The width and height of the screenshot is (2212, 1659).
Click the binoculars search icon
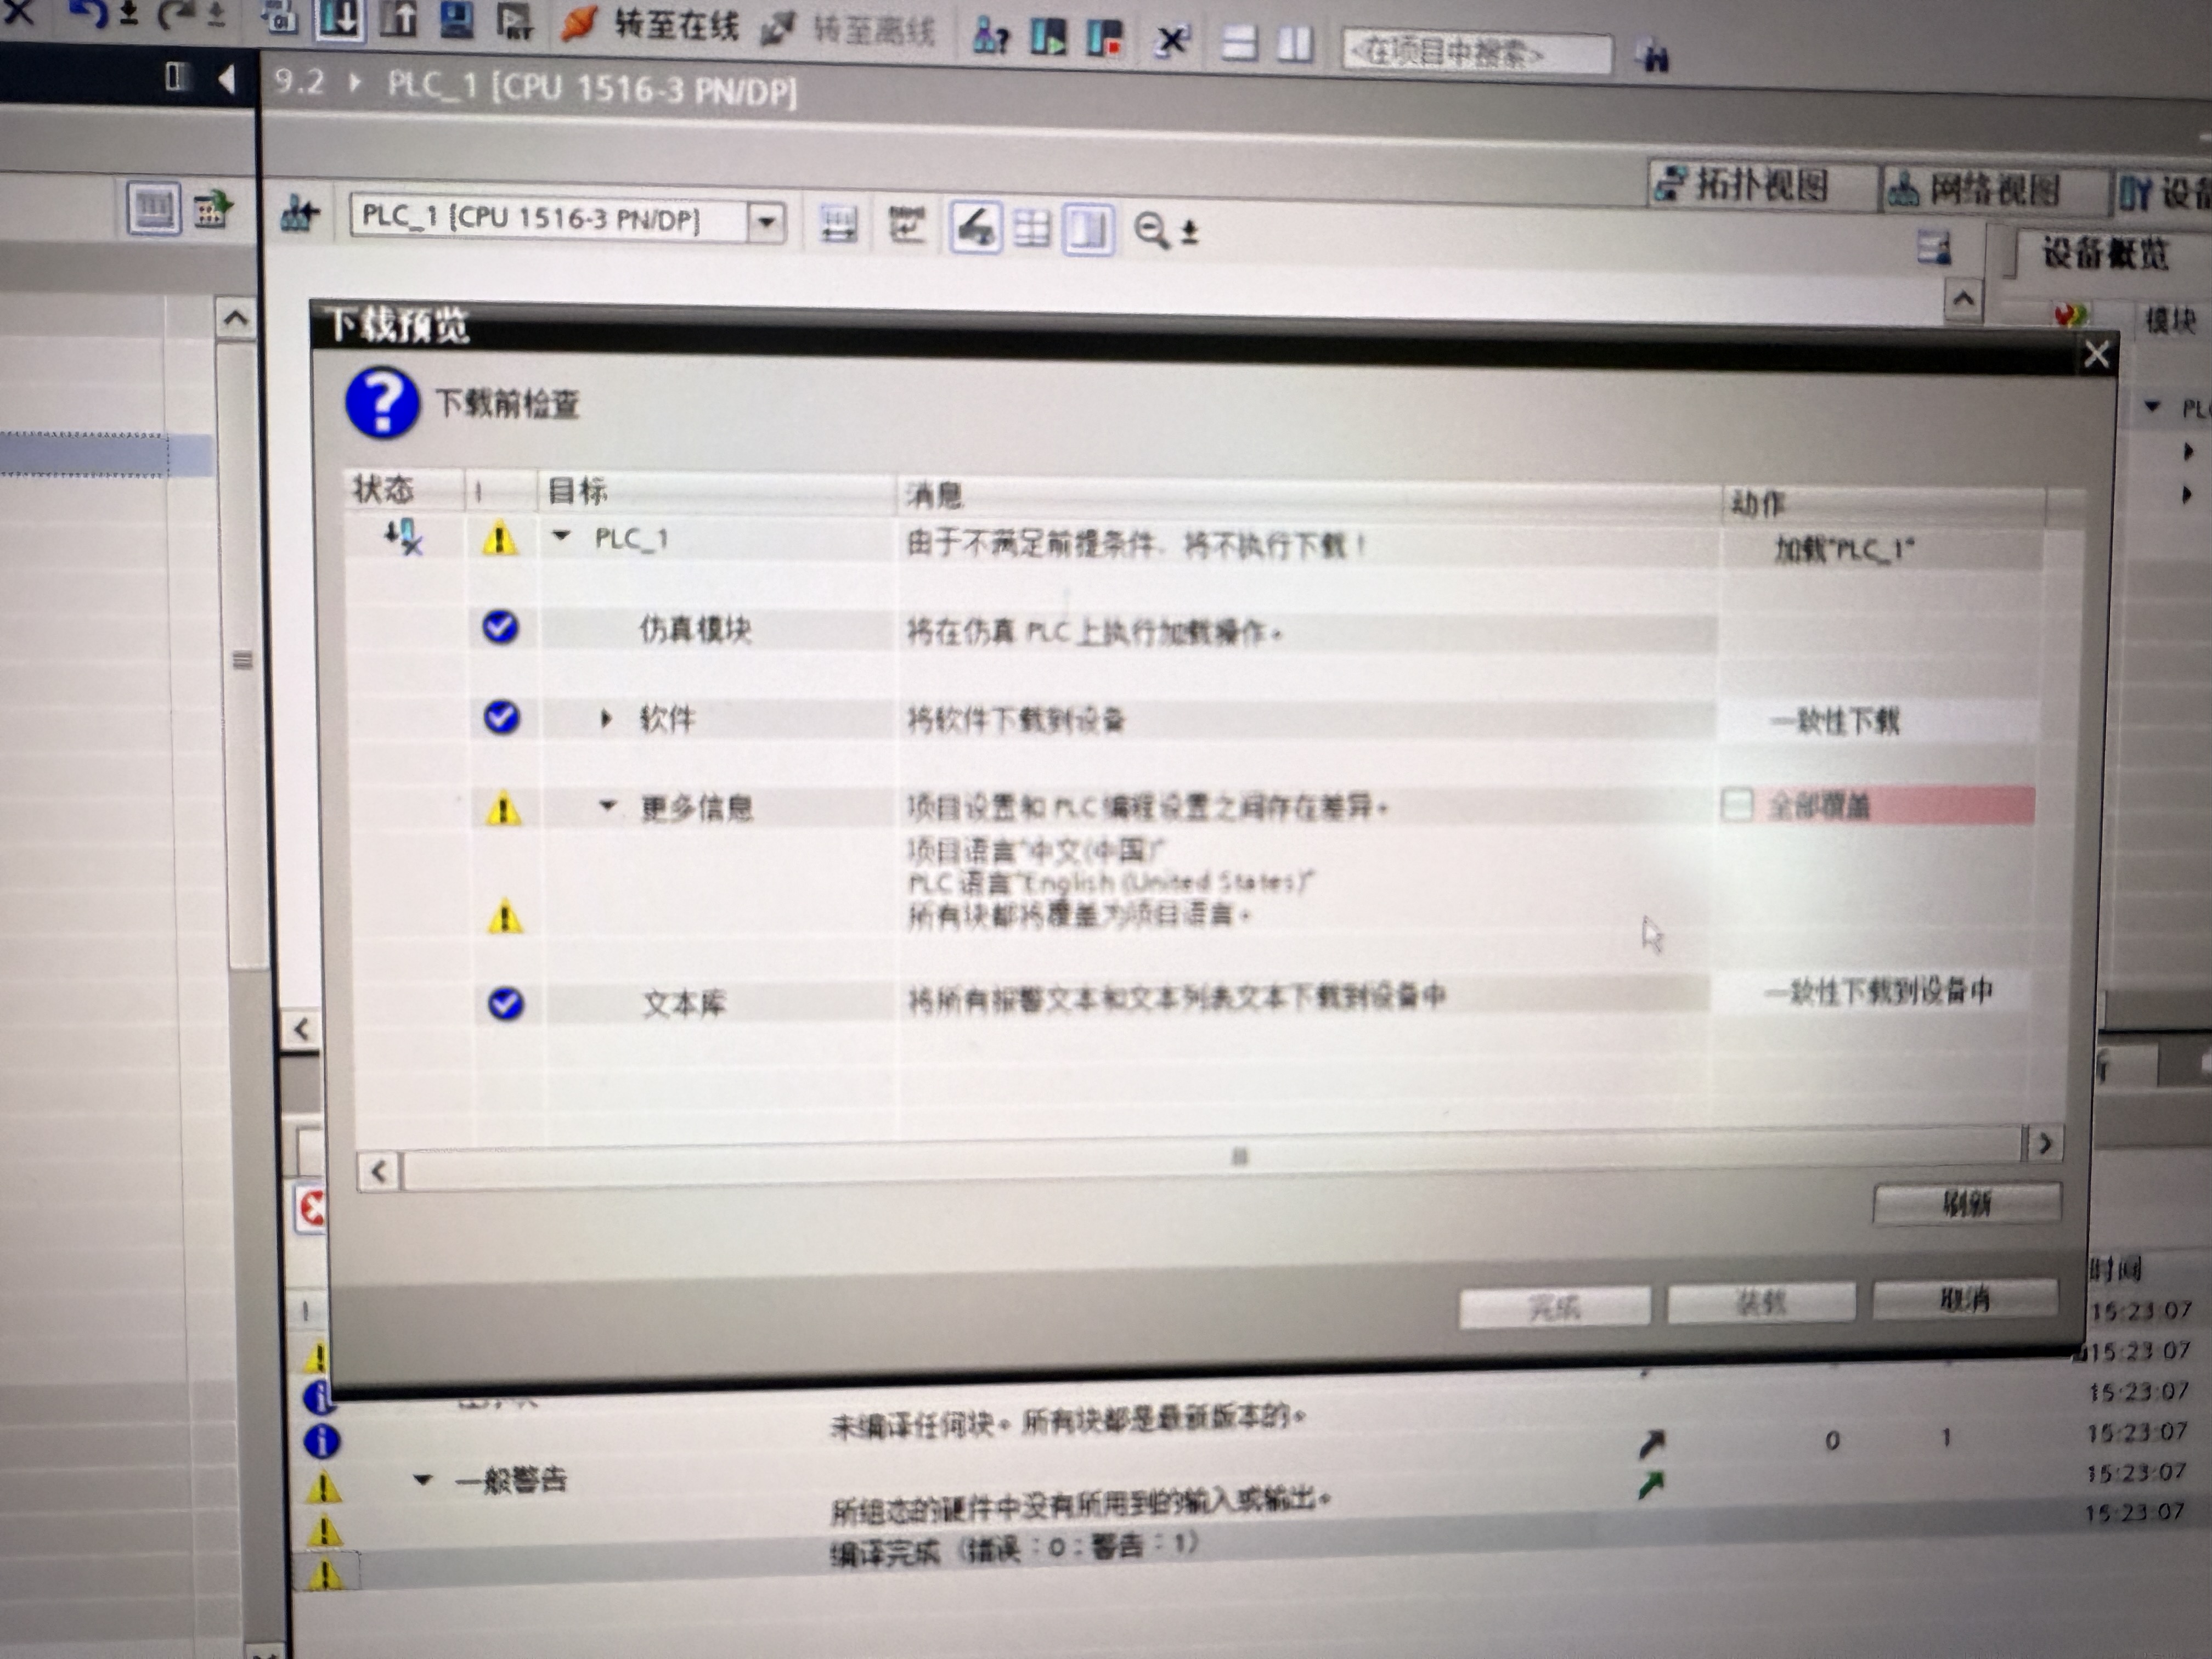(x=1655, y=57)
